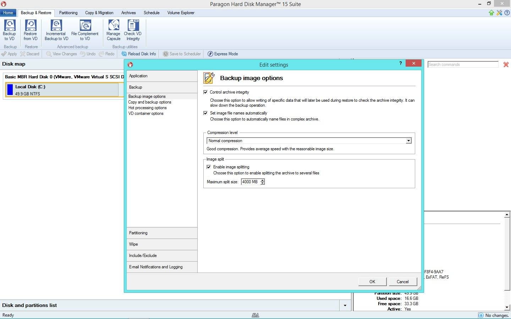Viewport: 511px width, 319px height.
Task: Expand the Wipe settings section
Action: (x=162, y=244)
